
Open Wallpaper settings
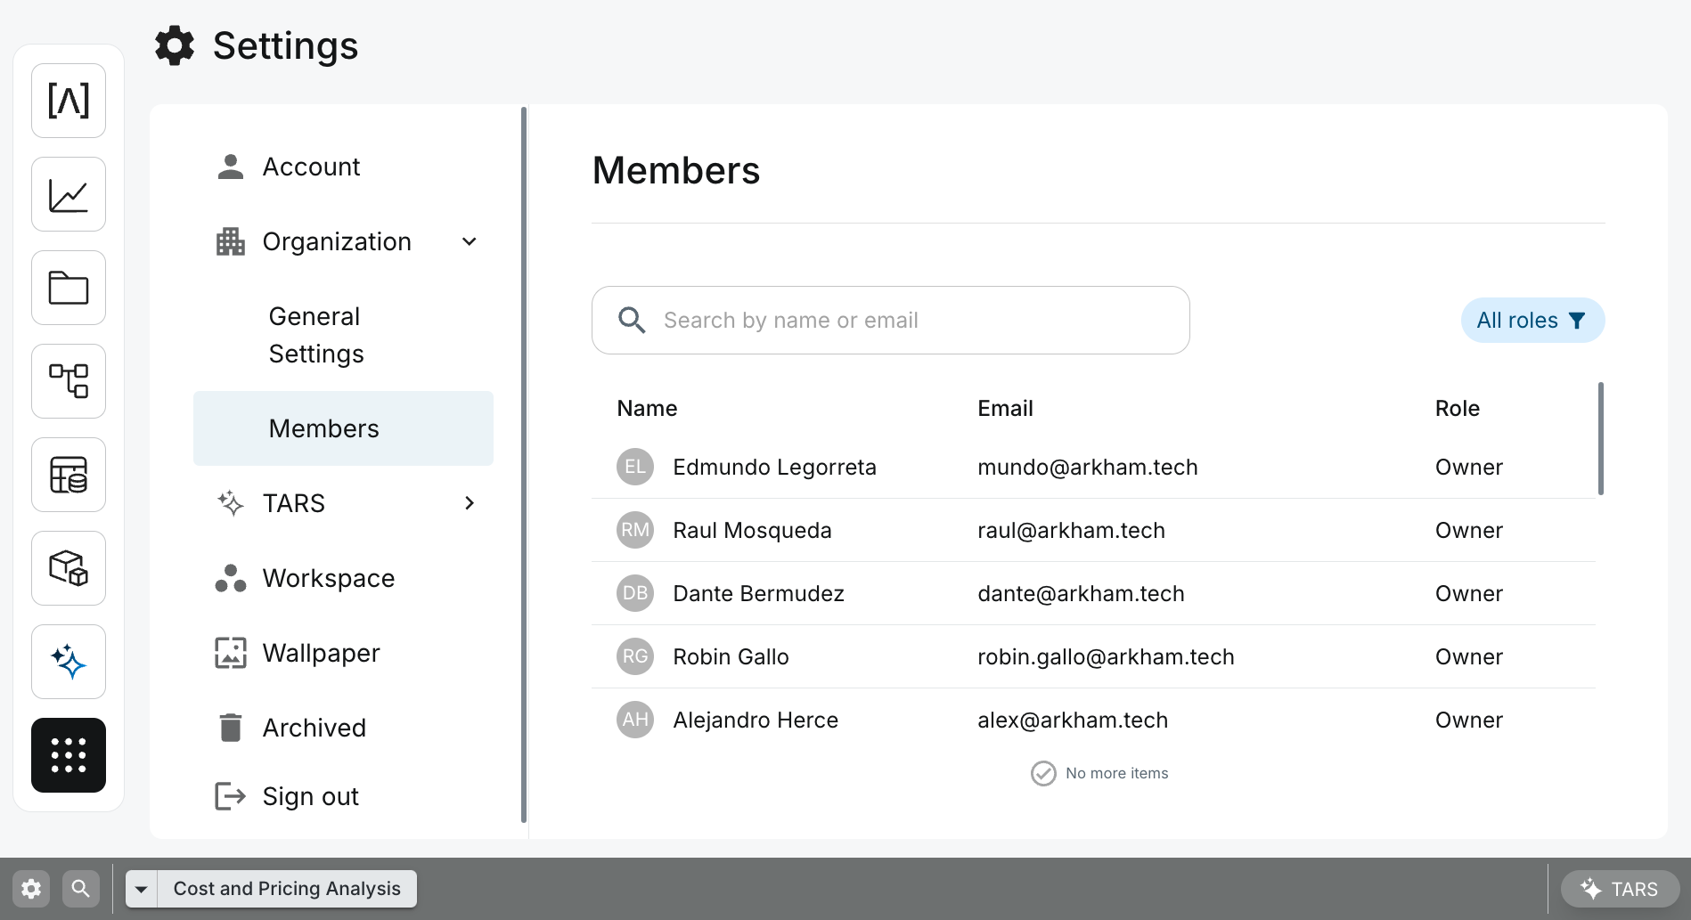343,653
